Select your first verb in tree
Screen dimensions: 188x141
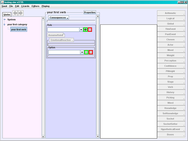click(x=19, y=29)
